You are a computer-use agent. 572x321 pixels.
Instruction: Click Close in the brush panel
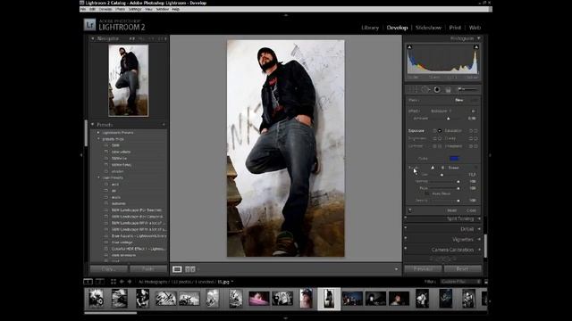tap(471, 210)
